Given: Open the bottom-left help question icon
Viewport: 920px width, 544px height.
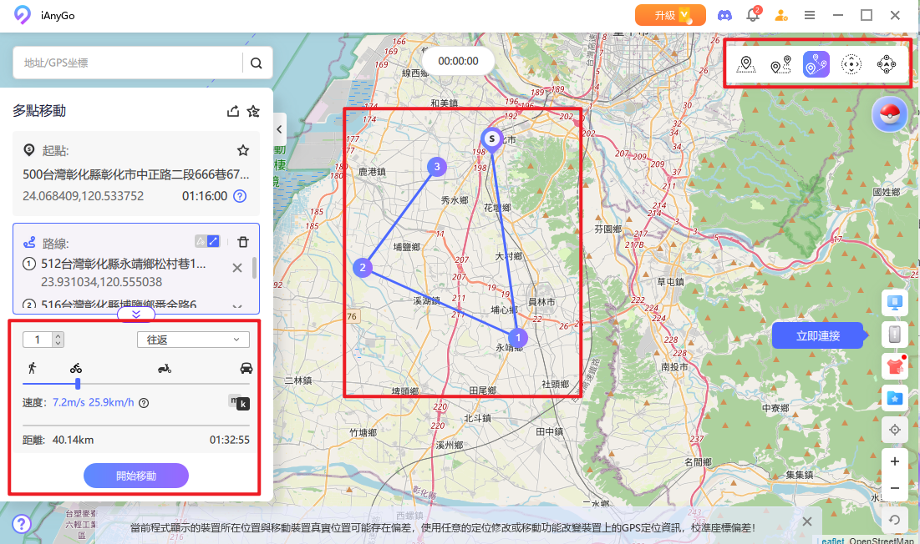Looking at the screenshot, I should [x=22, y=523].
